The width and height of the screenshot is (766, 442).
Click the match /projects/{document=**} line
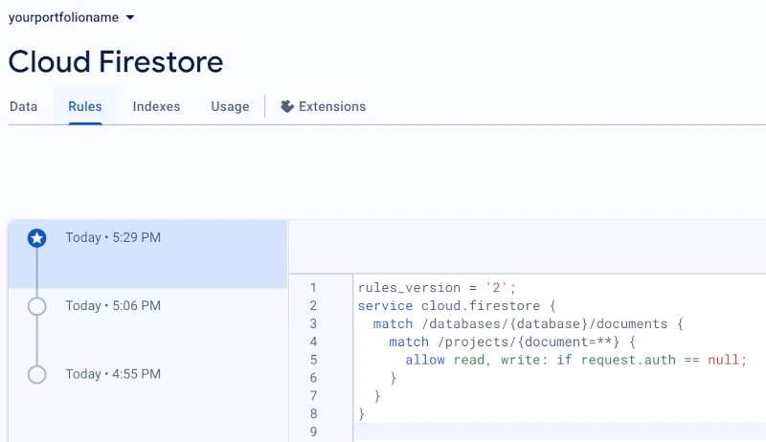click(512, 342)
